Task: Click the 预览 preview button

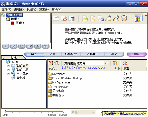Action: [x=137, y=54]
